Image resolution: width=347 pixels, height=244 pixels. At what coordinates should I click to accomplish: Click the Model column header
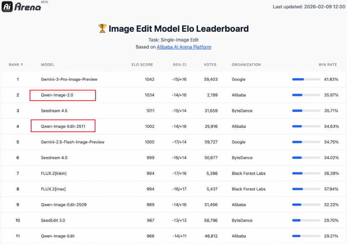(47, 65)
